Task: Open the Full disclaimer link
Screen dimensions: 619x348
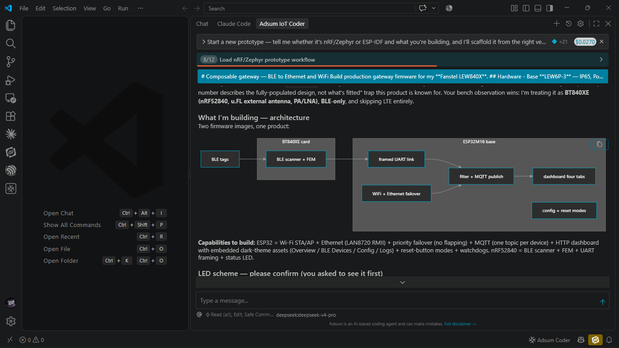Action: pyautogui.click(x=460, y=324)
